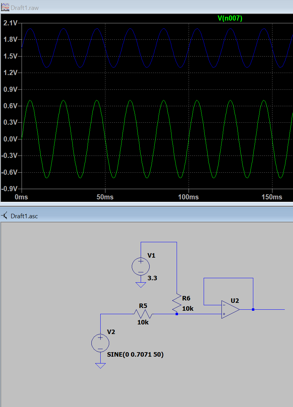Image resolution: width=293 pixels, height=407 pixels.
Task: Click the -0.6V vertical axis label
Action: 9,172
